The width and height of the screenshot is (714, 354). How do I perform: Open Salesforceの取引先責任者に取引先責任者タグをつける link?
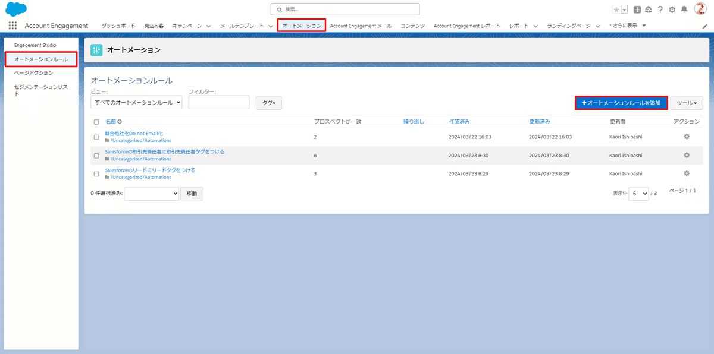164,152
